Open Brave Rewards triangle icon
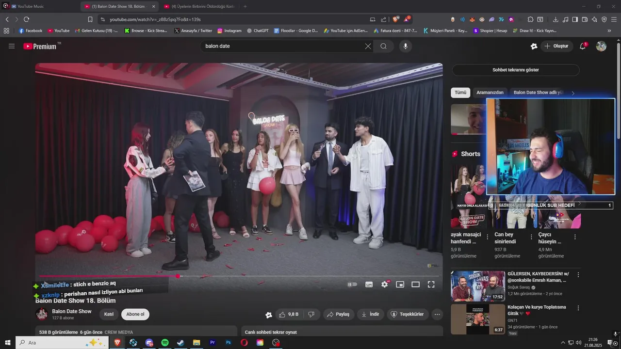The image size is (621, 349). pos(407,19)
